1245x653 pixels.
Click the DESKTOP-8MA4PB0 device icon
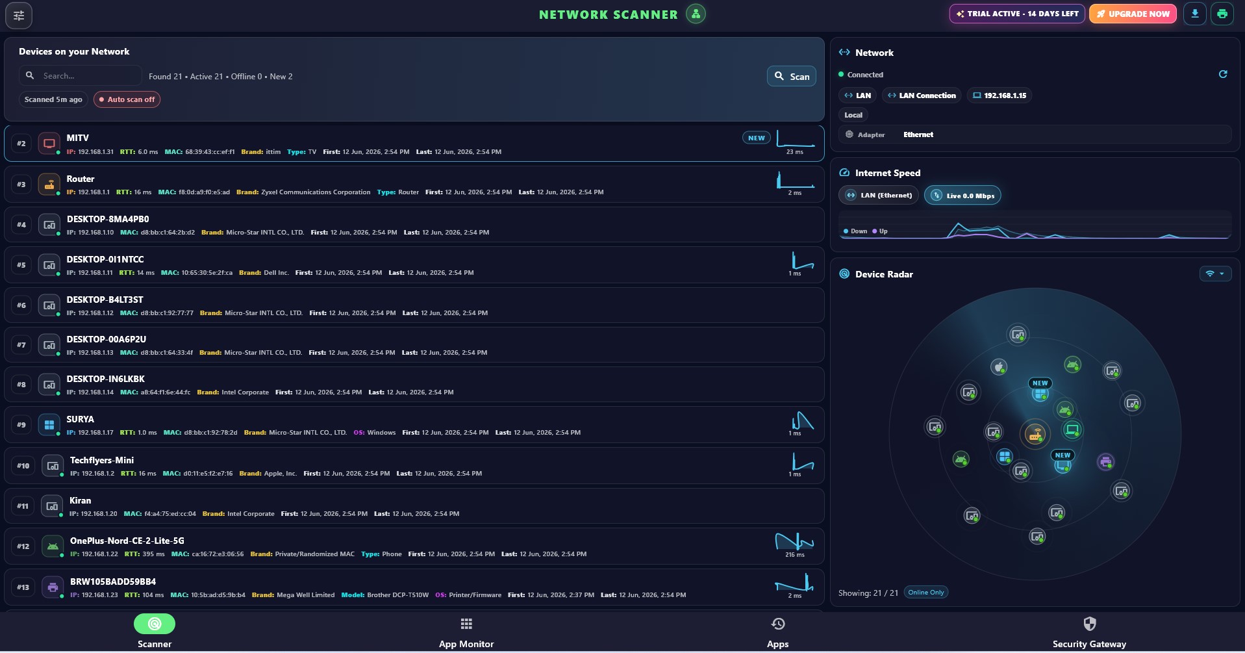49,225
